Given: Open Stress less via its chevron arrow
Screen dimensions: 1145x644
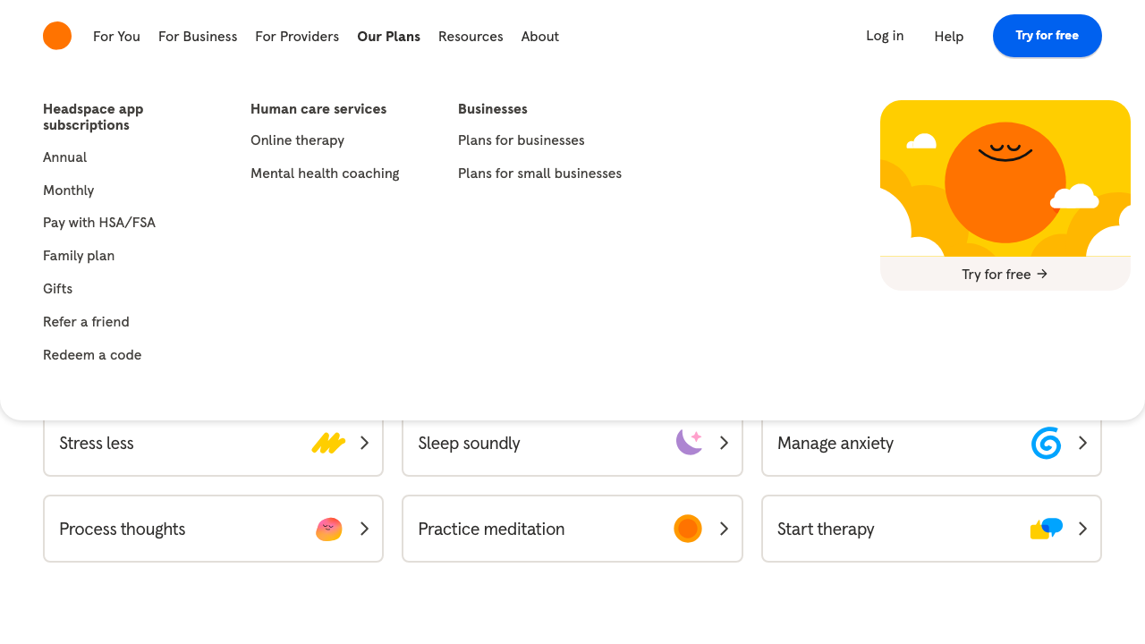Looking at the screenshot, I should point(364,442).
